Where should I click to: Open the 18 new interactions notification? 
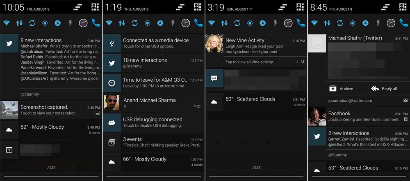tap(153, 63)
